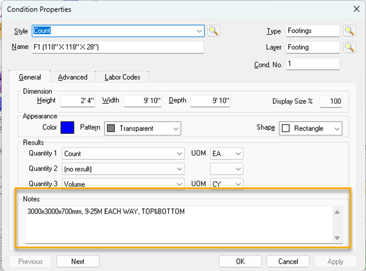Click the Cancel button

click(288, 261)
